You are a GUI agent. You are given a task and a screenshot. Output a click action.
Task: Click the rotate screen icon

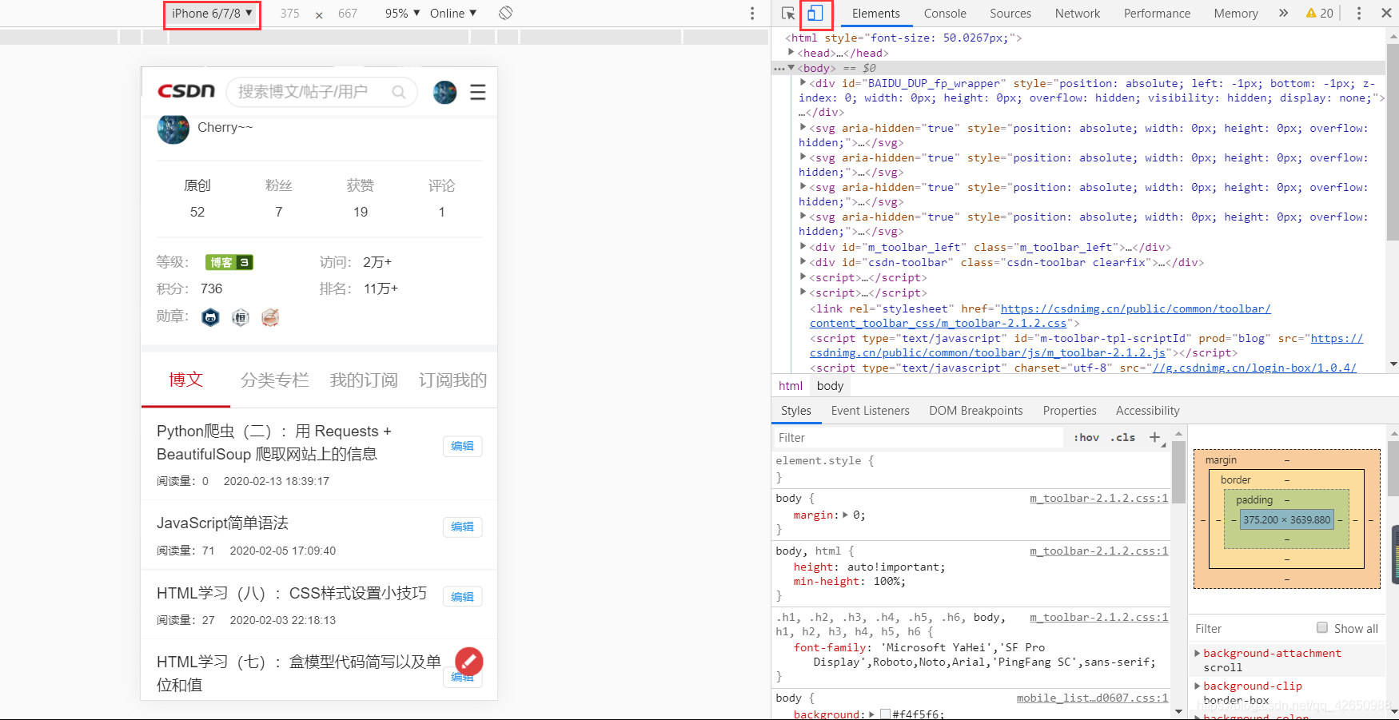tap(505, 13)
